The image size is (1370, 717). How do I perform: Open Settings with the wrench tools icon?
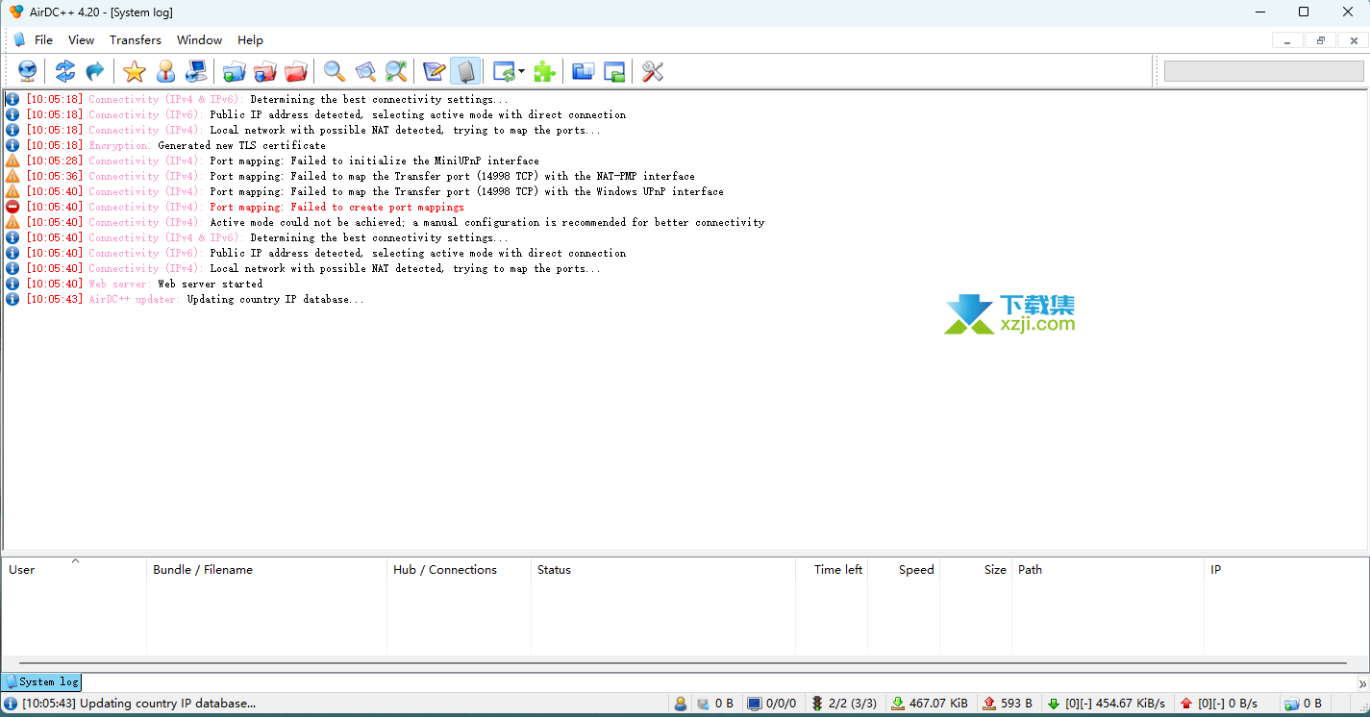click(x=653, y=71)
